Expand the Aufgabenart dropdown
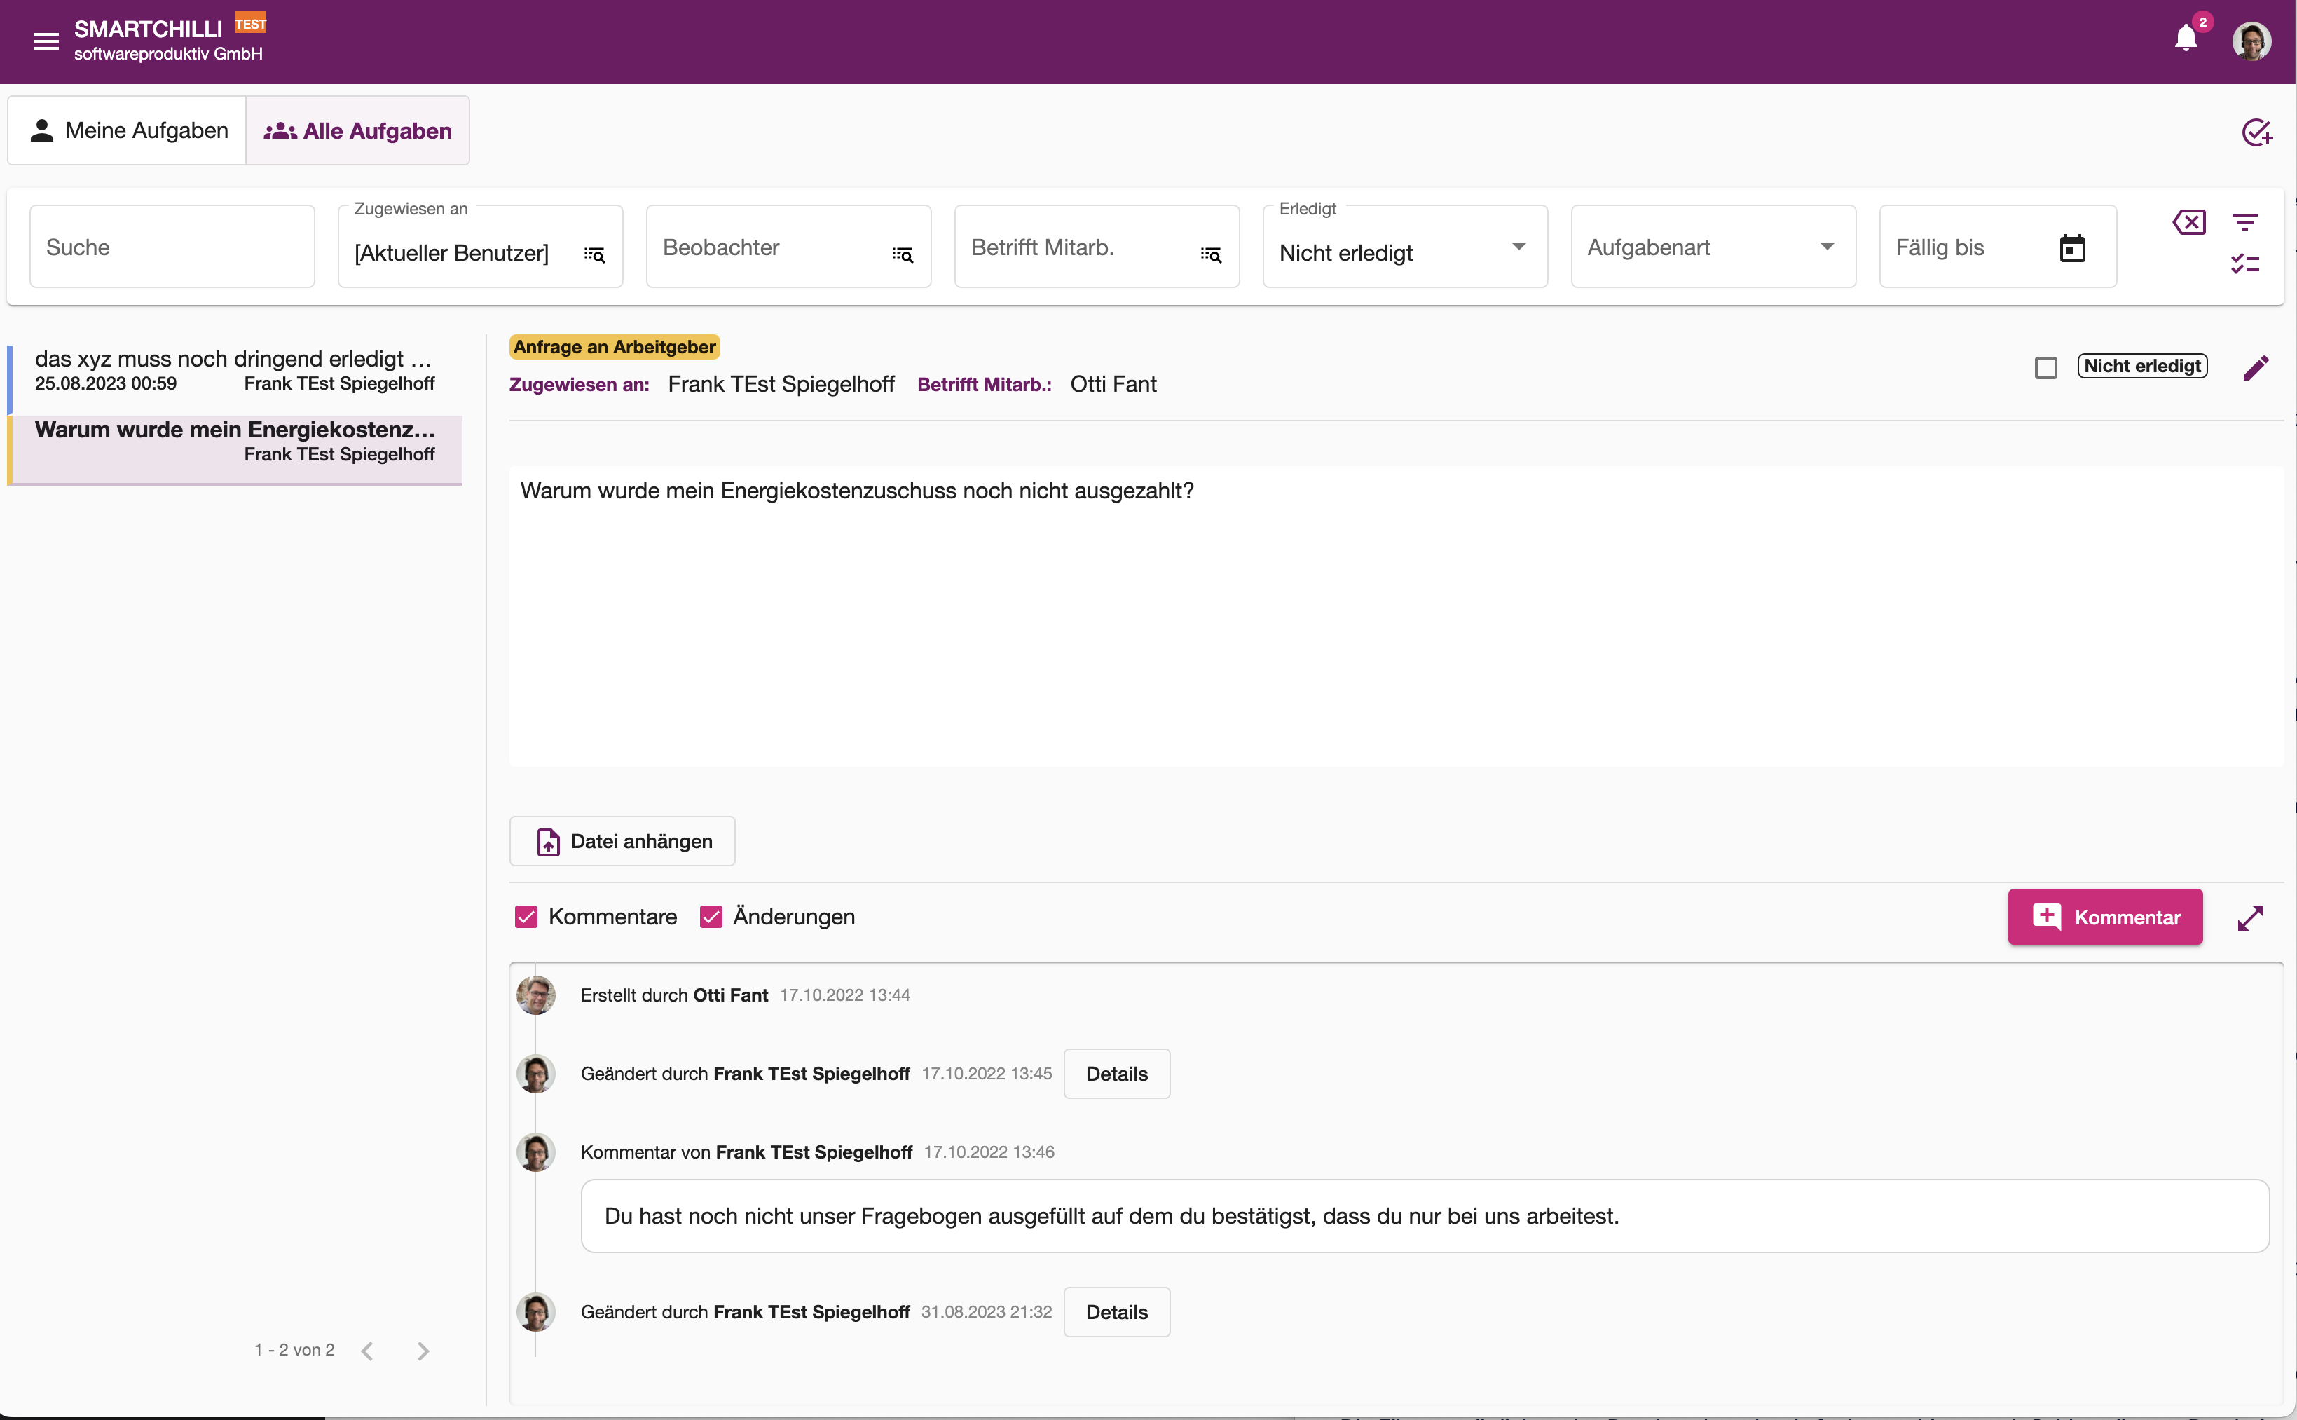2297x1420 pixels. 1713,247
